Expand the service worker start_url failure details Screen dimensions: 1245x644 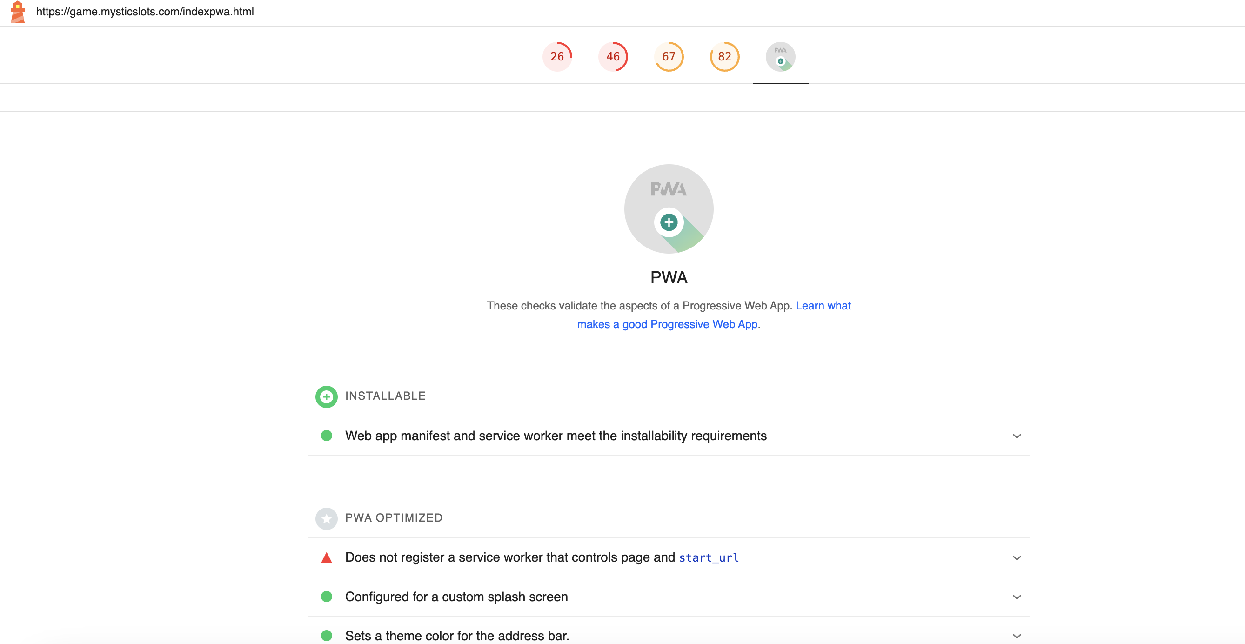coord(1017,557)
